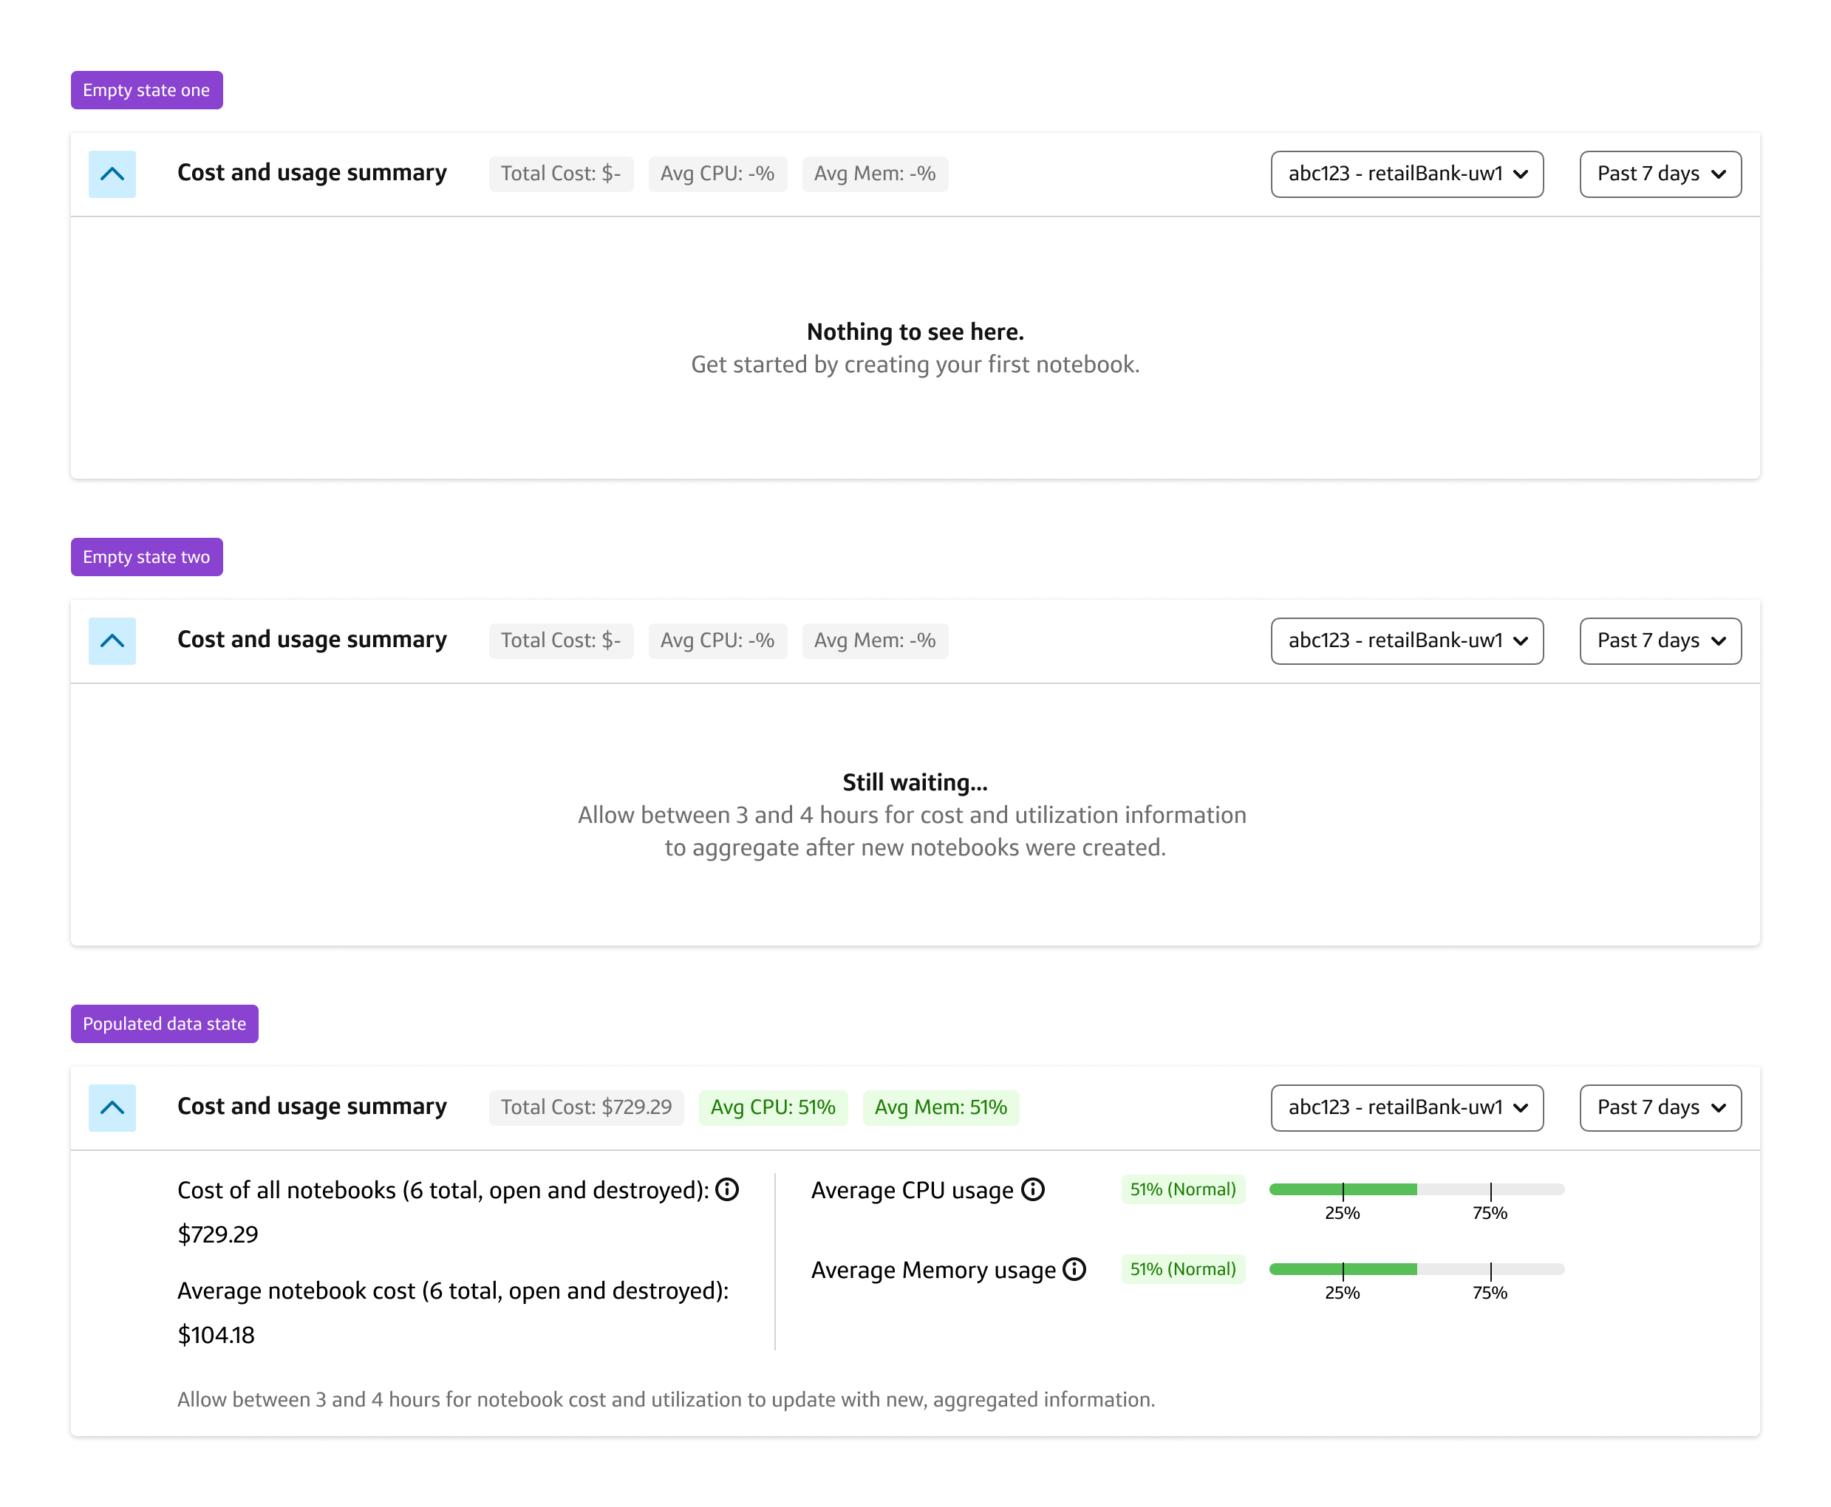The image size is (1831, 1507).
Task: Open account dropdown in Empty state two
Action: pyautogui.click(x=1405, y=640)
